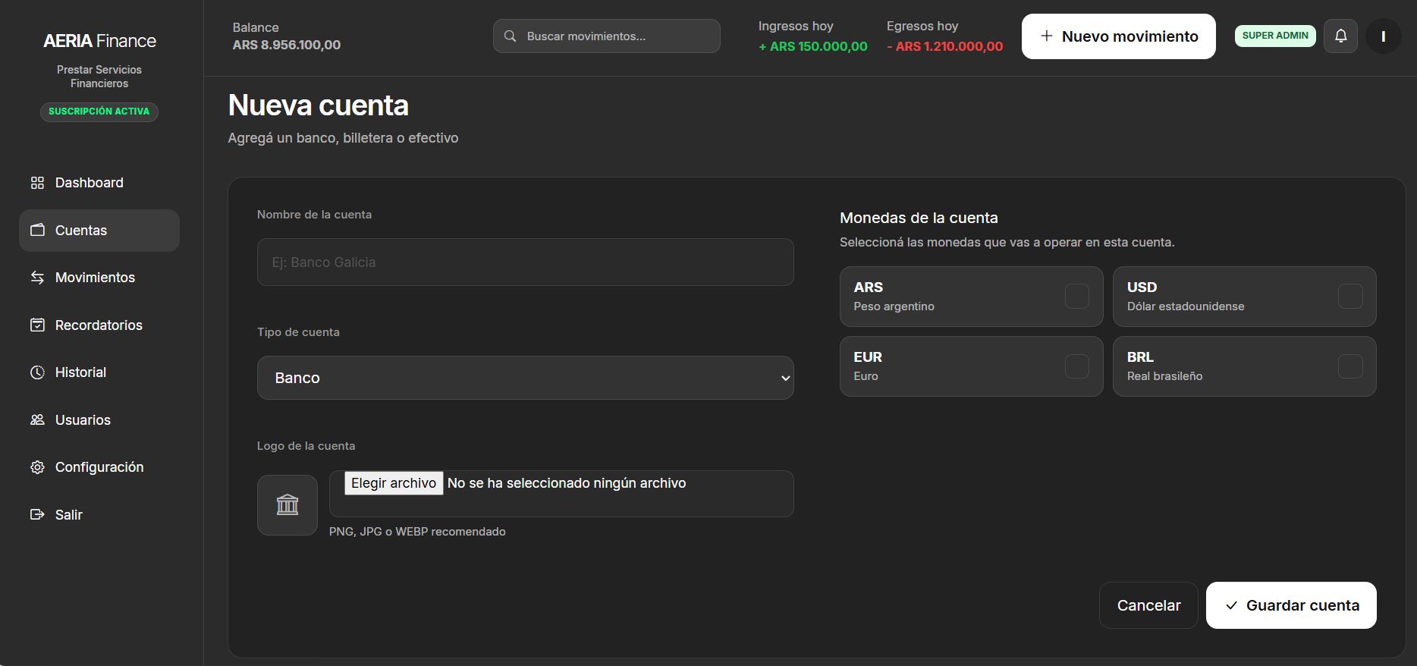Screen dimensions: 1417x666
Task: Click the Egresos hoy value ARS 1.210.000,00
Action: (x=944, y=46)
